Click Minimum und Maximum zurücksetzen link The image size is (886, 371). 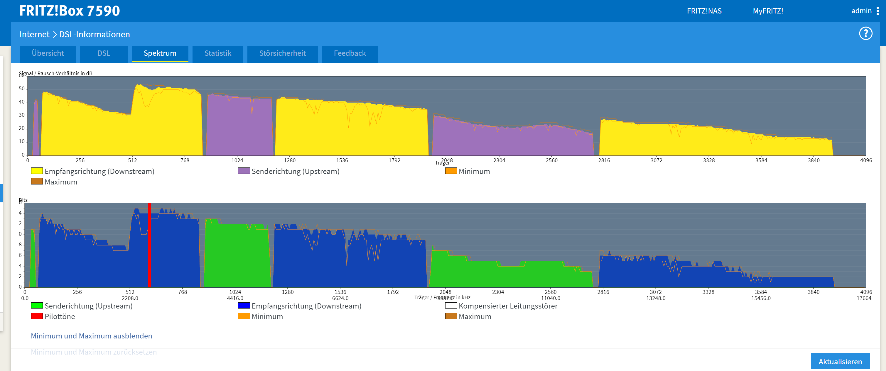click(94, 352)
